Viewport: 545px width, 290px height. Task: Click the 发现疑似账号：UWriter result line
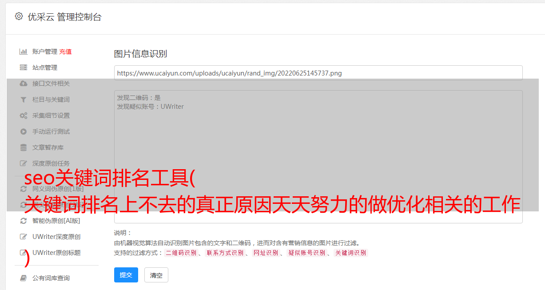pos(150,107)
